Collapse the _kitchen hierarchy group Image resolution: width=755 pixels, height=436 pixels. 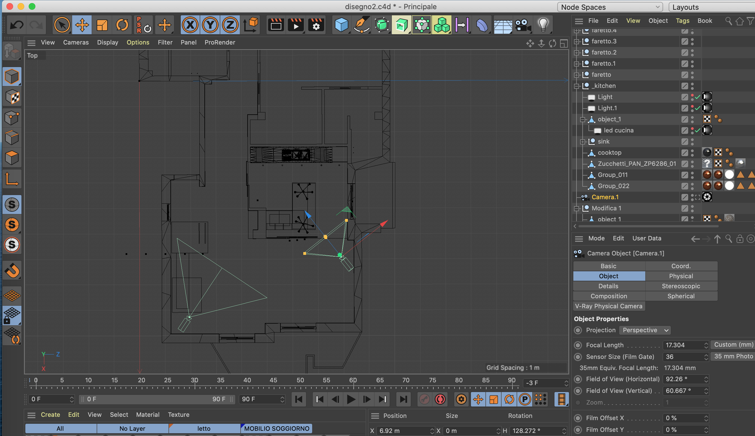click(x=576, y=86)
